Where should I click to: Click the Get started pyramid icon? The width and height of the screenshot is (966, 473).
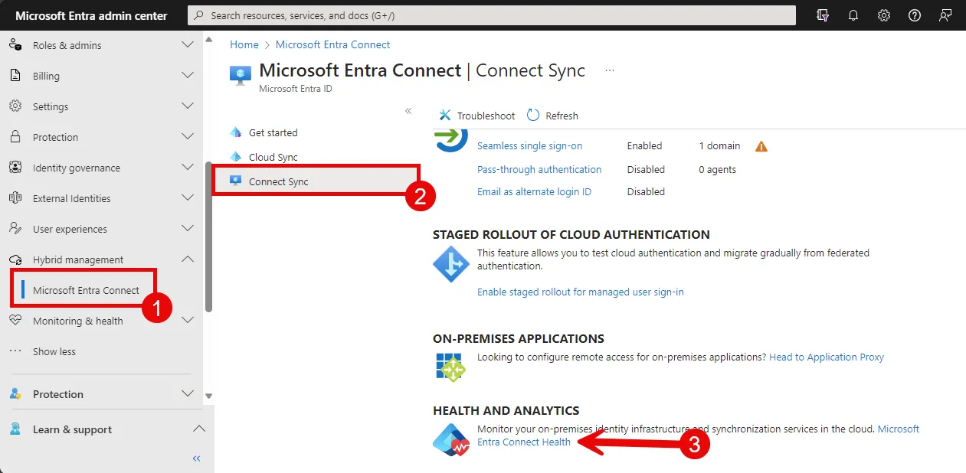(x=236, y=132)
